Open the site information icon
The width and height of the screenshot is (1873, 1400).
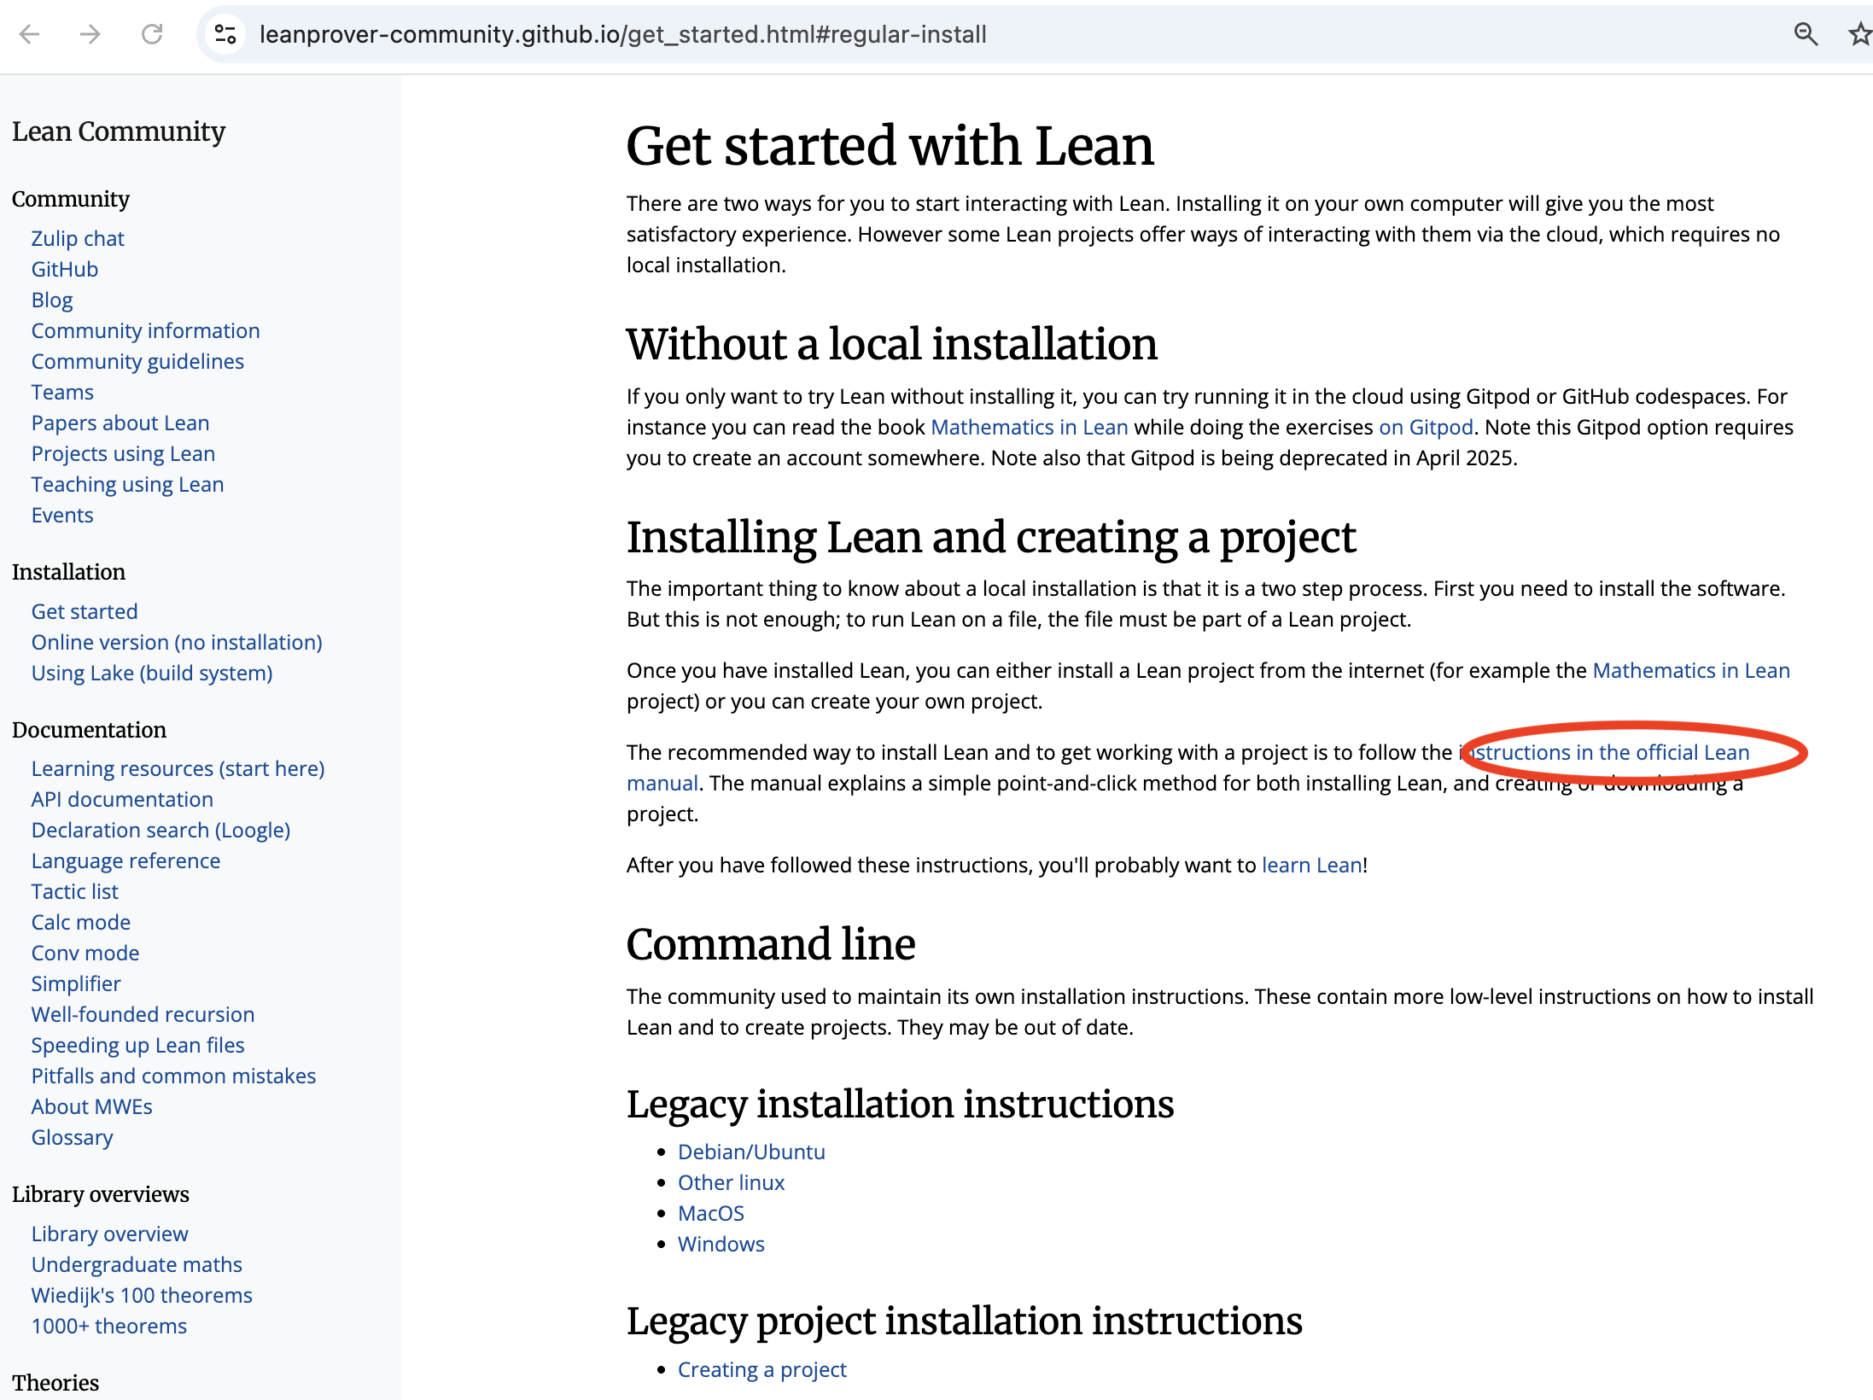pyautogui.click(x=225, y=34)
